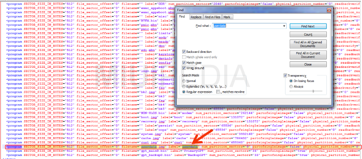Click filename="system.img" in the XML
362x159 pixels.
point(141,134)
